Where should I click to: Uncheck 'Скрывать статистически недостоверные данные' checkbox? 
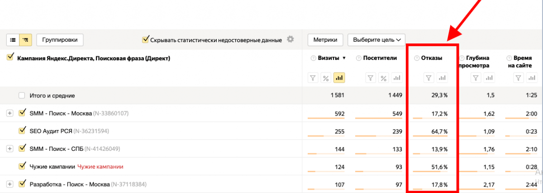click(x=145, y=40)
